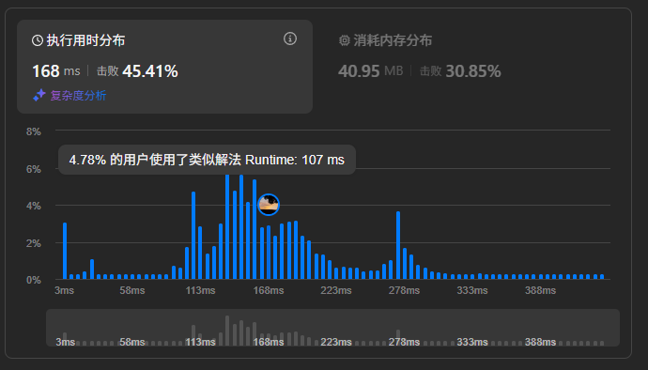This screenshot has width=648, height=370.
Task: Click the tooltip reading Runtime: 107 ms
Action: pos(207,160)
